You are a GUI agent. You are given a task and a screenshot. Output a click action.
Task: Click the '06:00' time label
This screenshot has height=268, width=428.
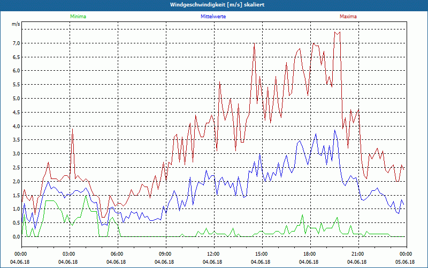click(x=118, y=254)
